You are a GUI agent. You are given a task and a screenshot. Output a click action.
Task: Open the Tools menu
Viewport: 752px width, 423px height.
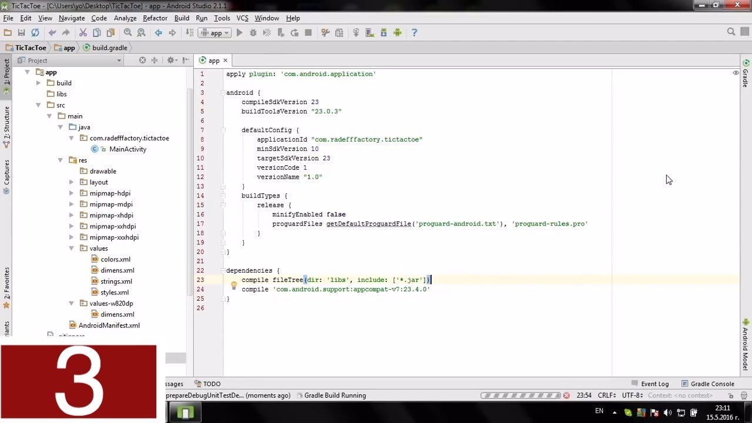(221, 18)
